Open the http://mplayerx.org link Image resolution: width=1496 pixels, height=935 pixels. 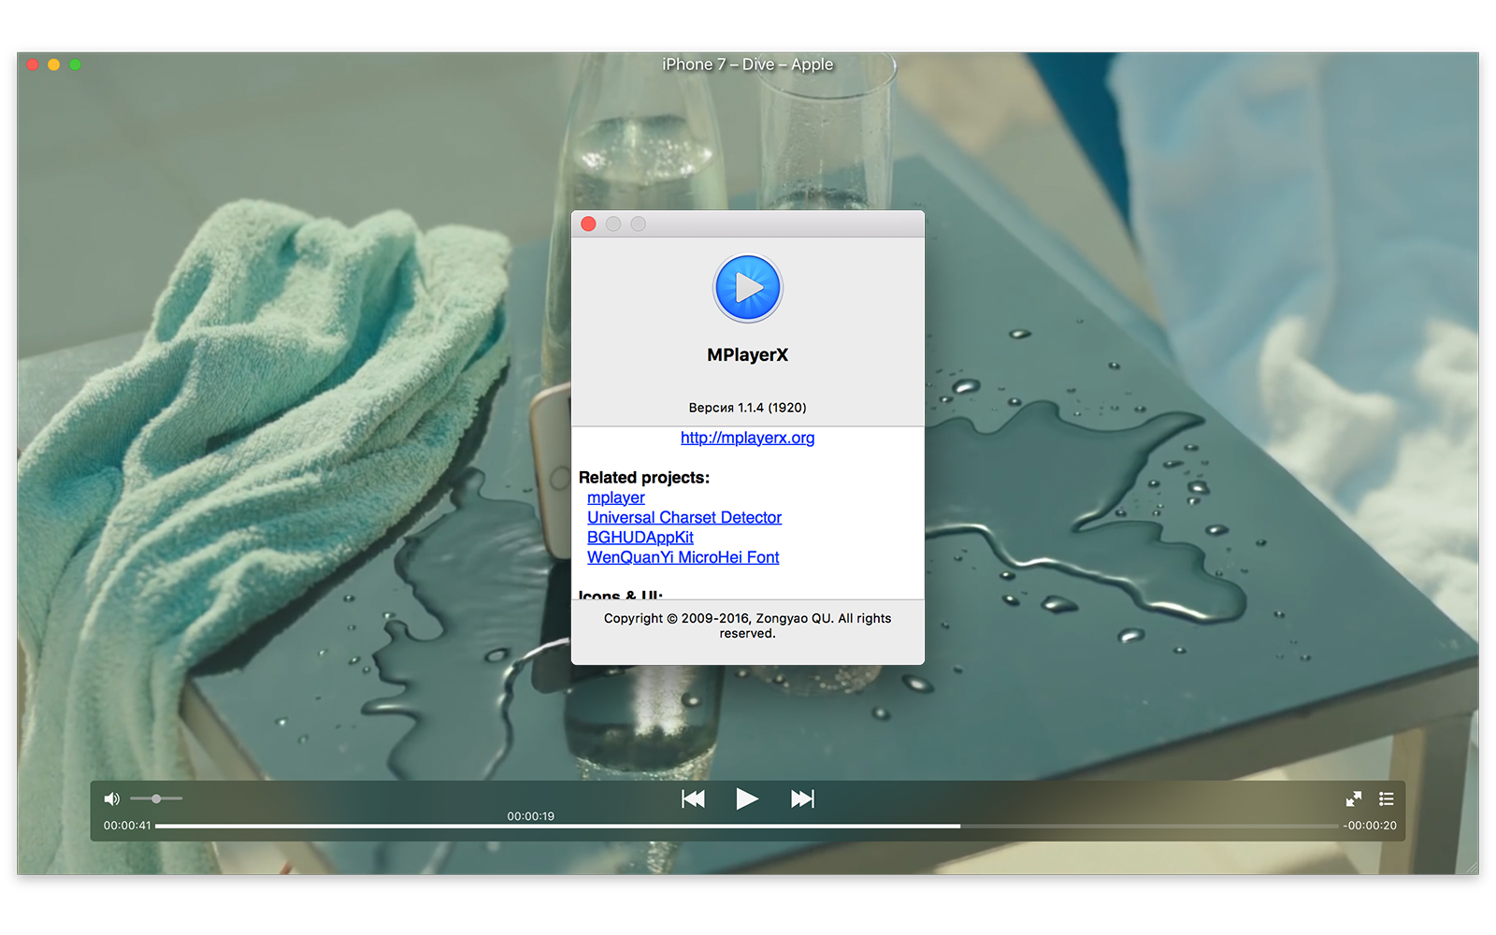[747, 438]
